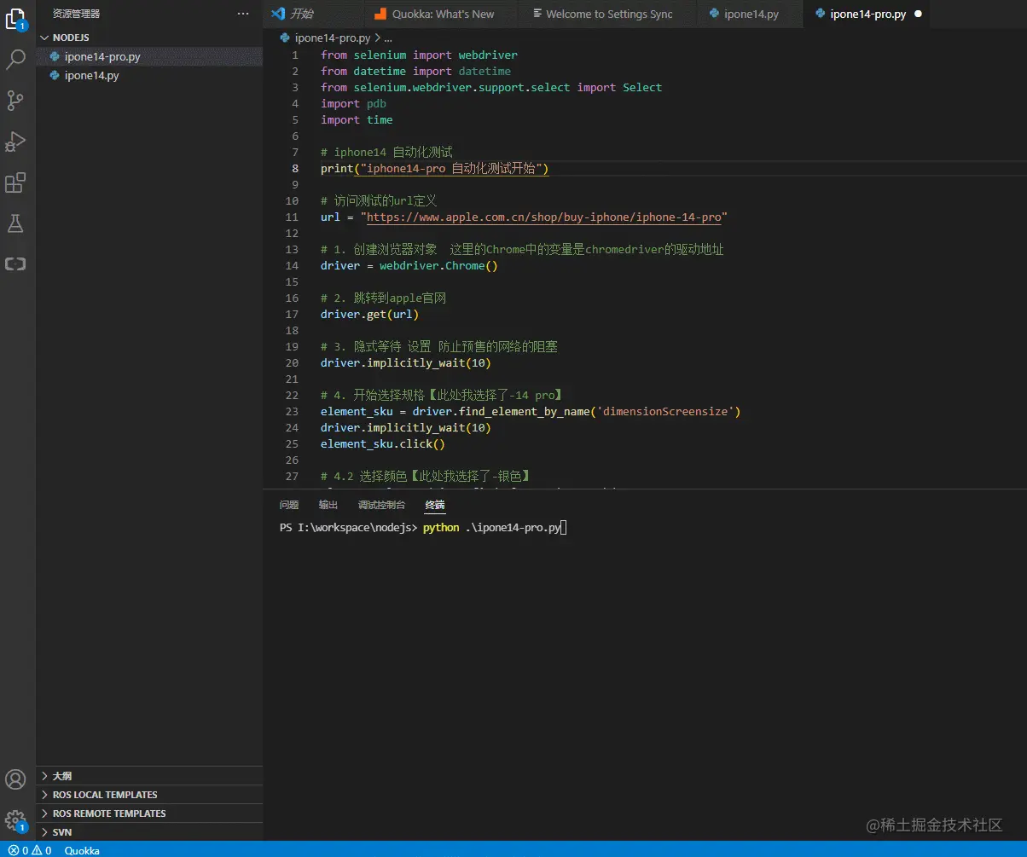
Task: Select the ipone14-pro.py editor tab
Action: click(x=867, y=14)
